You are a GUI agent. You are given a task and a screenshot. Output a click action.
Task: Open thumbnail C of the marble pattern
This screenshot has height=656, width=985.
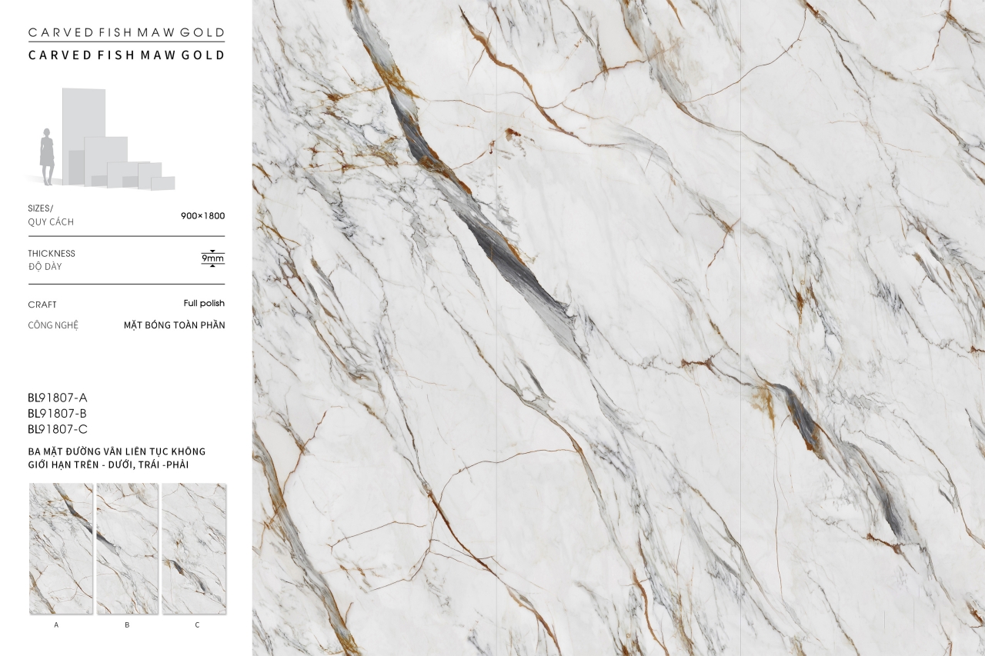194,548
